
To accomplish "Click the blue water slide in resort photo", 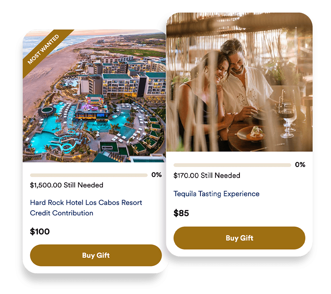I will click(65, 142).
